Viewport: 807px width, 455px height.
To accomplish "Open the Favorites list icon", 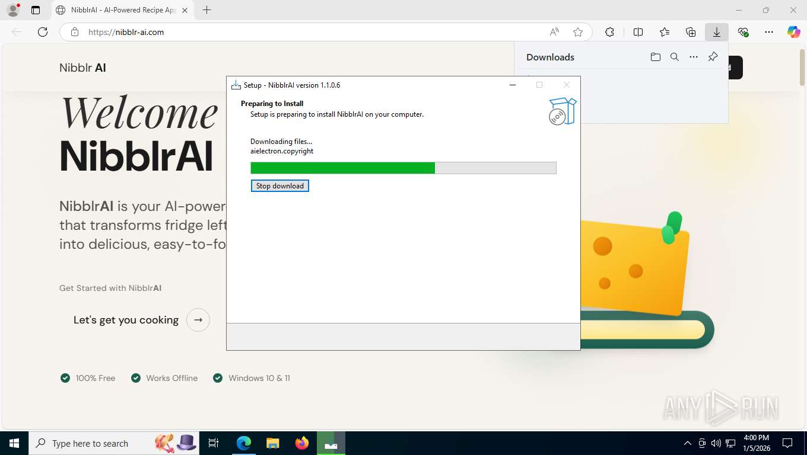I will (665, 32).
